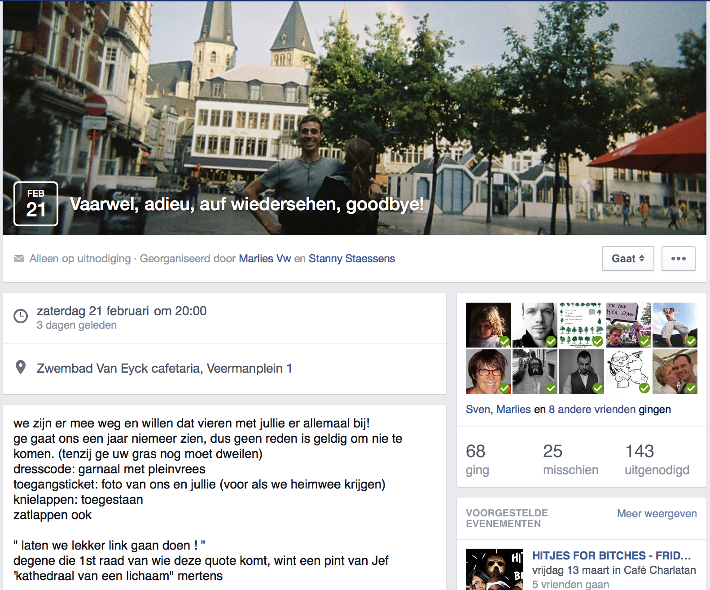710x590 pixels.
Task: Select attendee with red glasses photo
Action: point(488,372)
